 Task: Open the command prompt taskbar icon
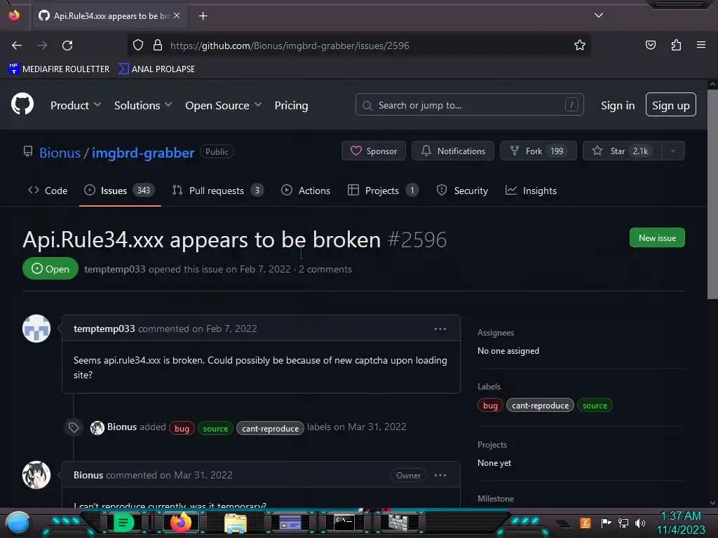click(344, 523)
